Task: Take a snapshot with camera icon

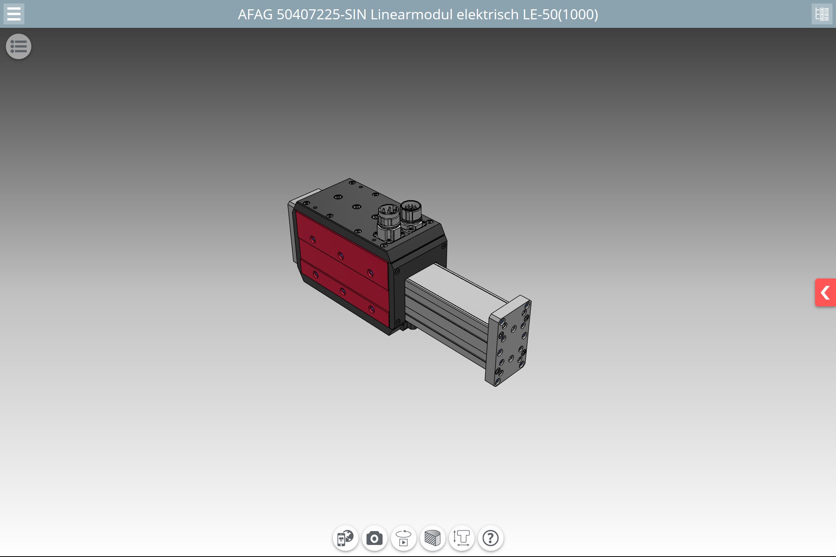Action: 374,538
